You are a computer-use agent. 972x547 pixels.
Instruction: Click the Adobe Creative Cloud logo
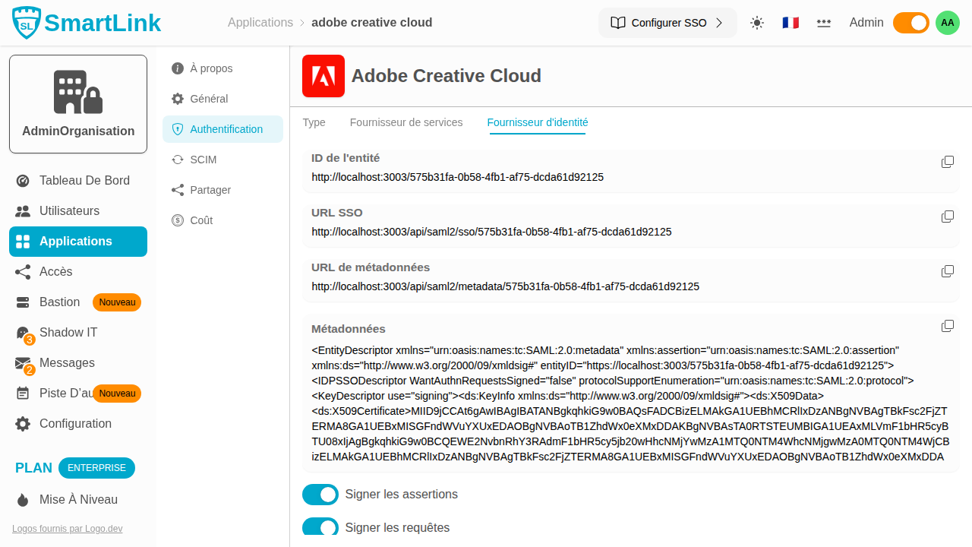(x=323, y=76)
